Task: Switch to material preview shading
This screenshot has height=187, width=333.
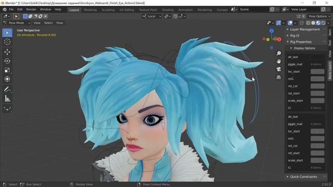Action: click(318, 23)
